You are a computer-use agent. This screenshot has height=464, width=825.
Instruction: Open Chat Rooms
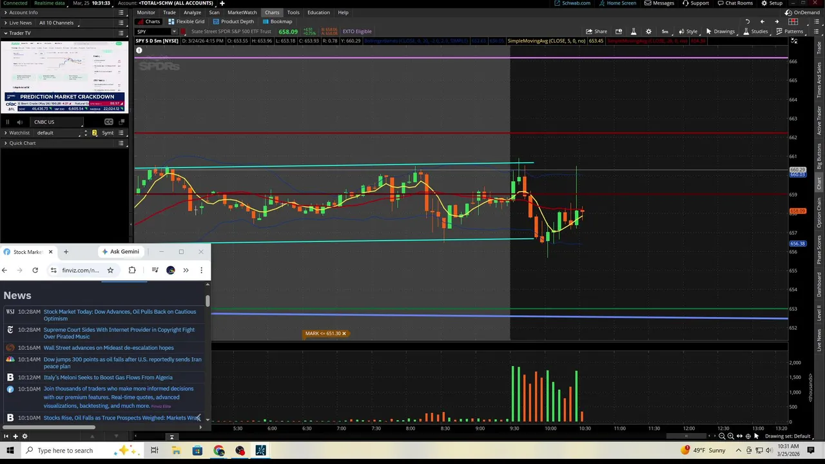pos(735,3)
